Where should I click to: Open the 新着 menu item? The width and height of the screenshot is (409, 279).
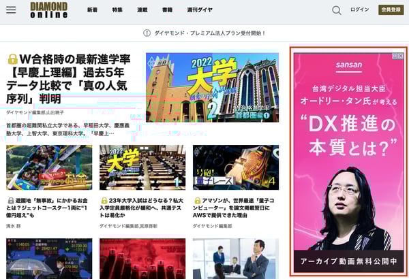point(92,10)
